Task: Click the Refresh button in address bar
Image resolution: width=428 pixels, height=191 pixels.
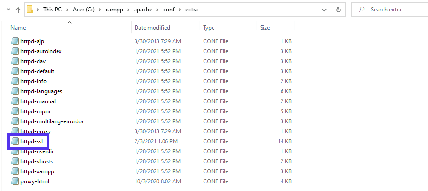Action: 339,10
